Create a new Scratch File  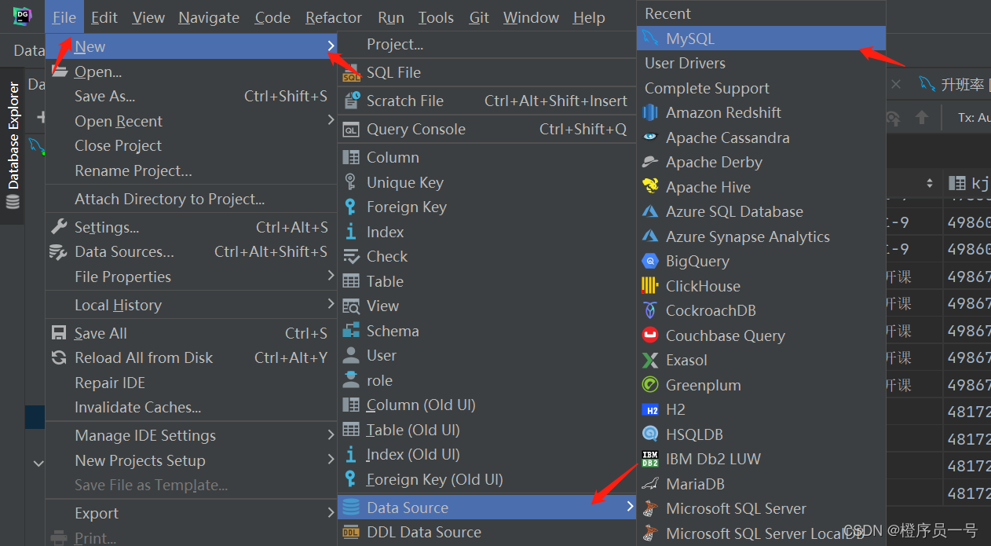pyautogui.click(x=487, y=101)
